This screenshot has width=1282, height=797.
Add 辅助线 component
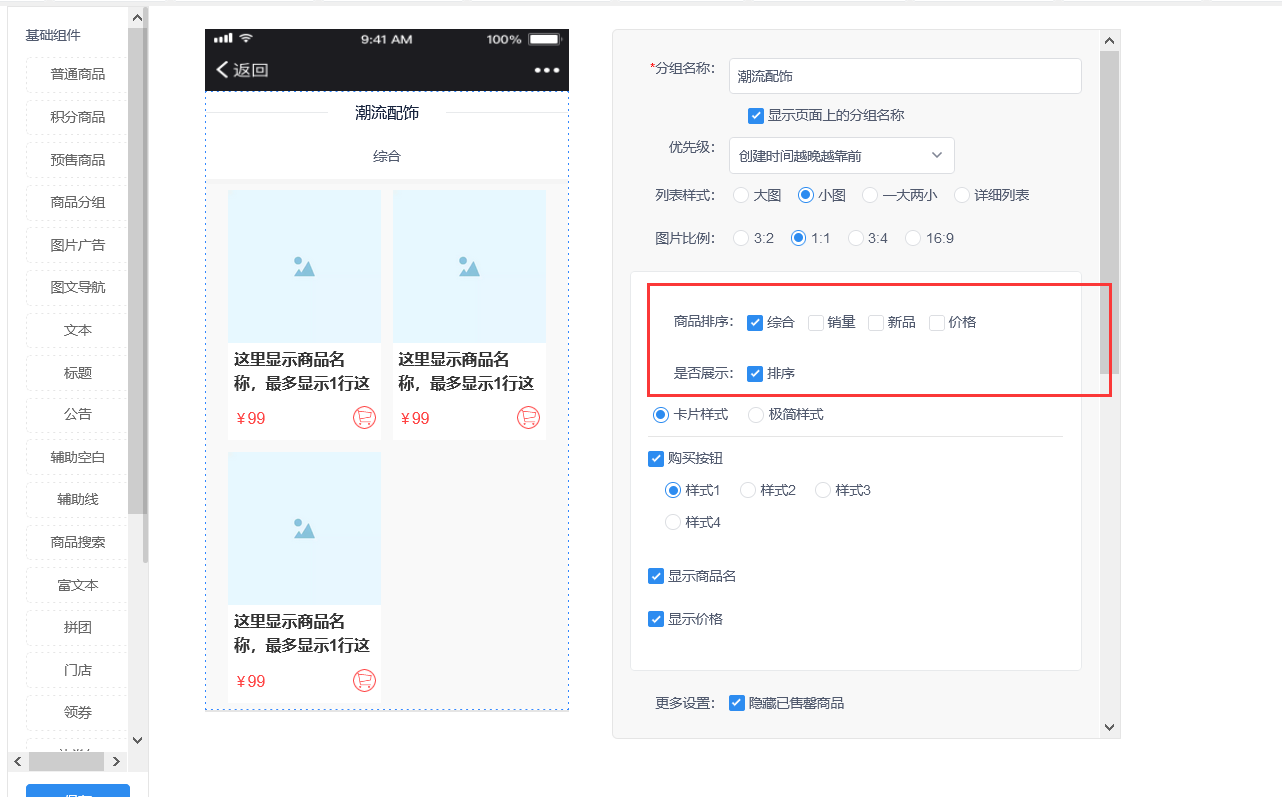click(77, 499)
